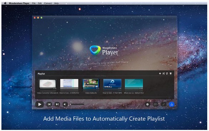Close the player window with red button
Screen dimensions: 209x131
tap(35, 17)
